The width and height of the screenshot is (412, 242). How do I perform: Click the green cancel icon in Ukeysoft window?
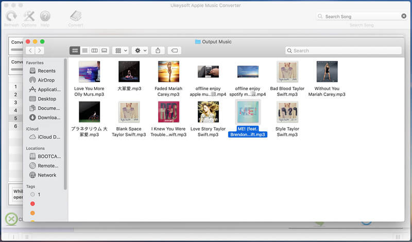(11, 219)
